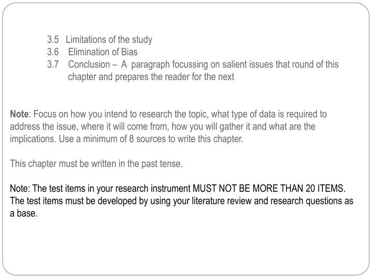Click sentence about writing in past tense

click(96, 164)
